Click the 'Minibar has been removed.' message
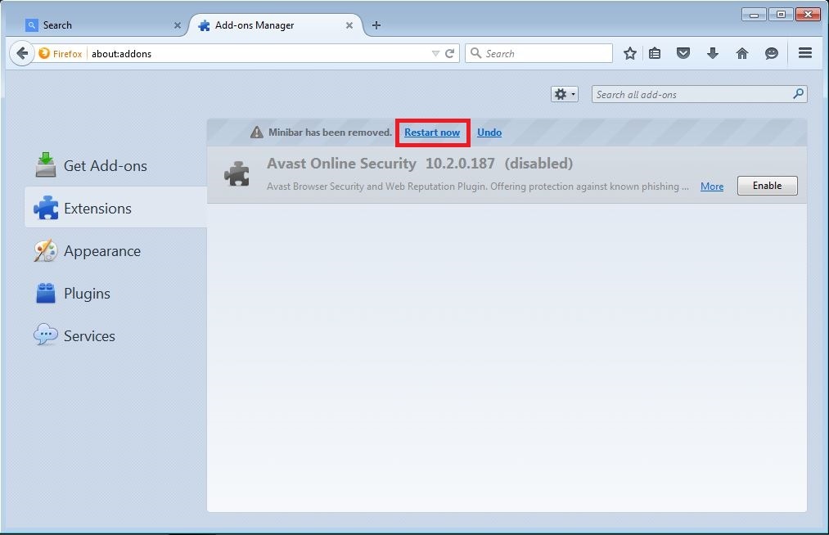Viewport: 829px width, 535px height. [331, 133]
